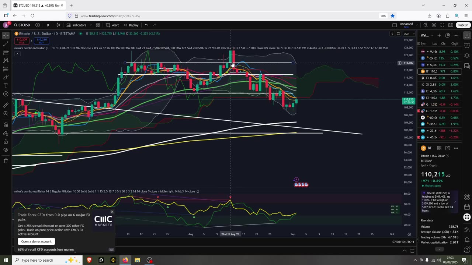Open the layout setup square icon
This screenshot has height=265, width=472.
395,25
